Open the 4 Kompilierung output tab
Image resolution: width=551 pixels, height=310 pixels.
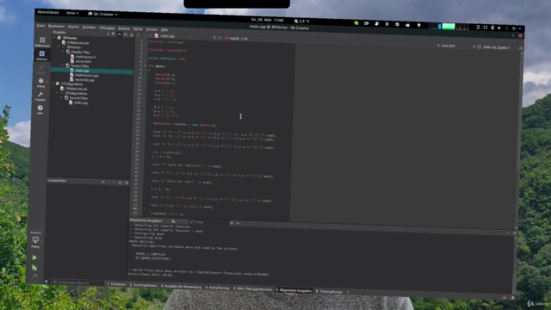click(x=217, y=288)
